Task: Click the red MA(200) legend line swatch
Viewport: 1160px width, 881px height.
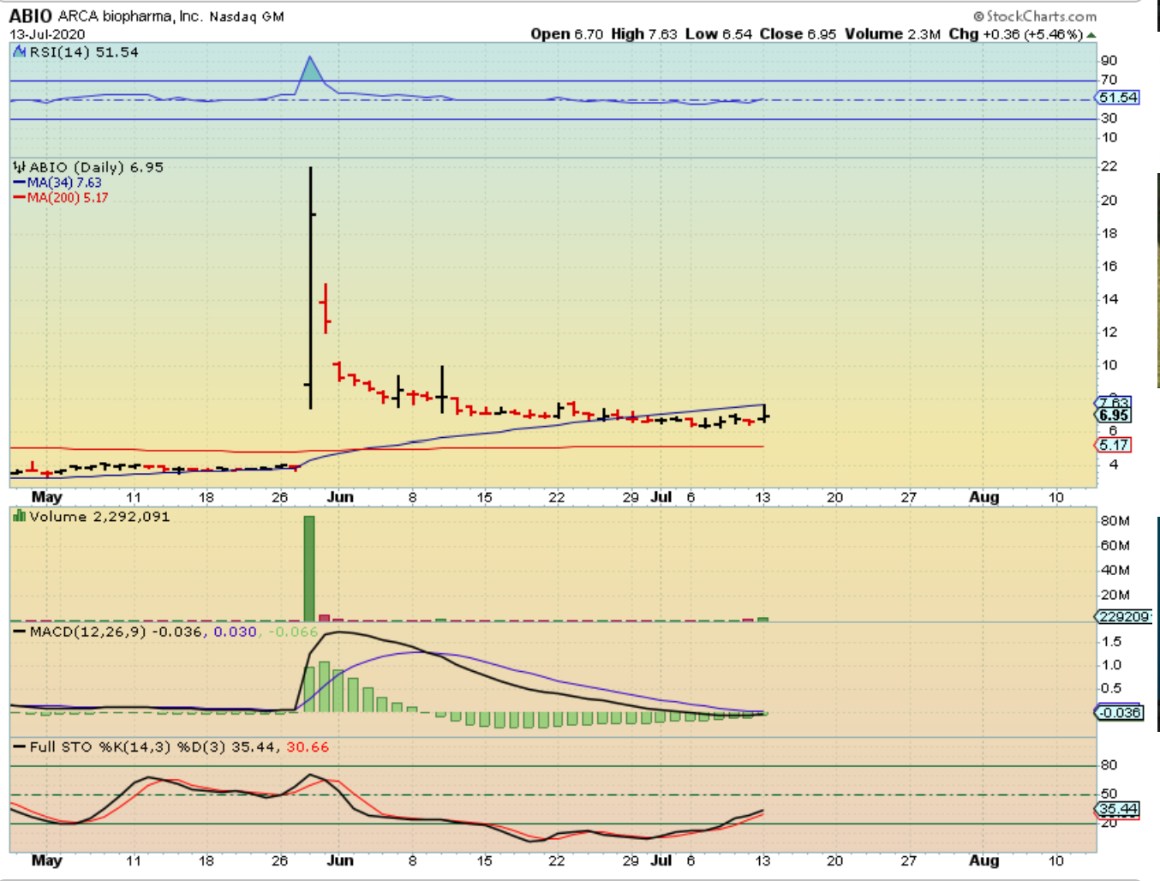Action: [x=19, y=198]
